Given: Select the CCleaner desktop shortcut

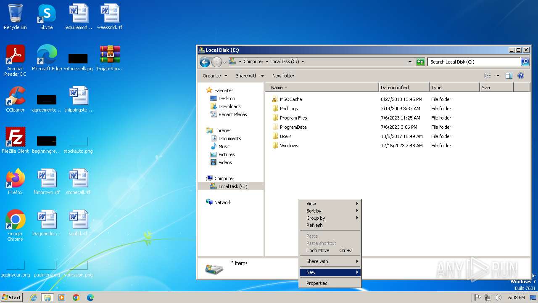Looking at the screenshot, I should pos(15,99).
